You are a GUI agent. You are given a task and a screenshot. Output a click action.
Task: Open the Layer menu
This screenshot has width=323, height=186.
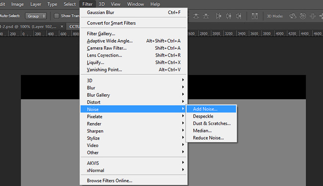point(36,4)
